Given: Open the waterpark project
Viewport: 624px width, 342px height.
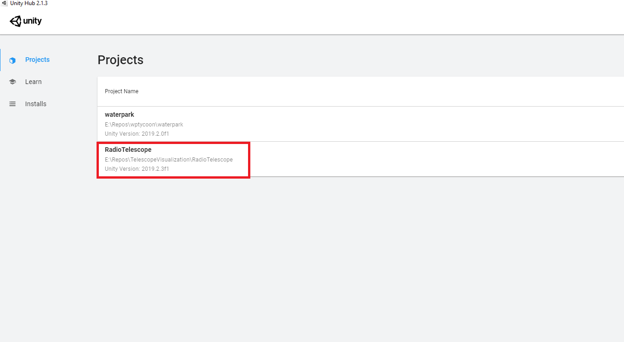Looking at the screenshot, I should point(119,114).
